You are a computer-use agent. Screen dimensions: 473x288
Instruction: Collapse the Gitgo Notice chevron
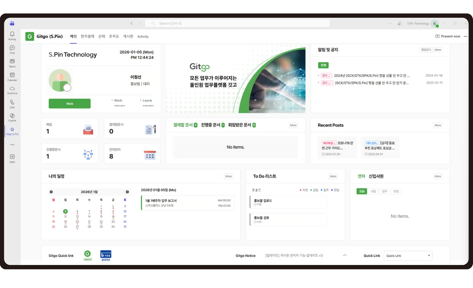(x=345, y=255)
